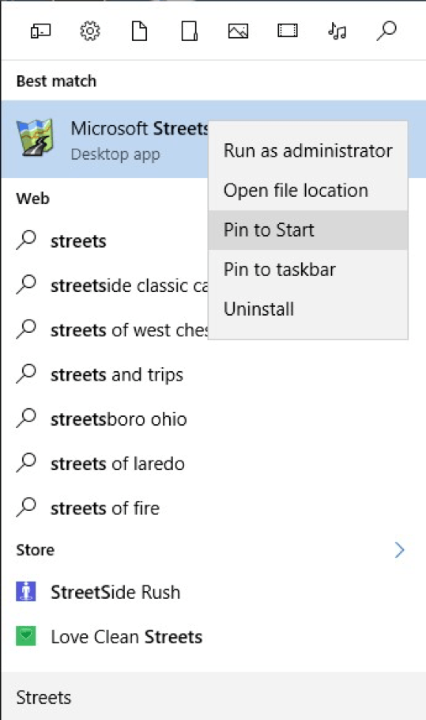
Task: Select the Settings gear filter icon
Action: coord(90,31)
